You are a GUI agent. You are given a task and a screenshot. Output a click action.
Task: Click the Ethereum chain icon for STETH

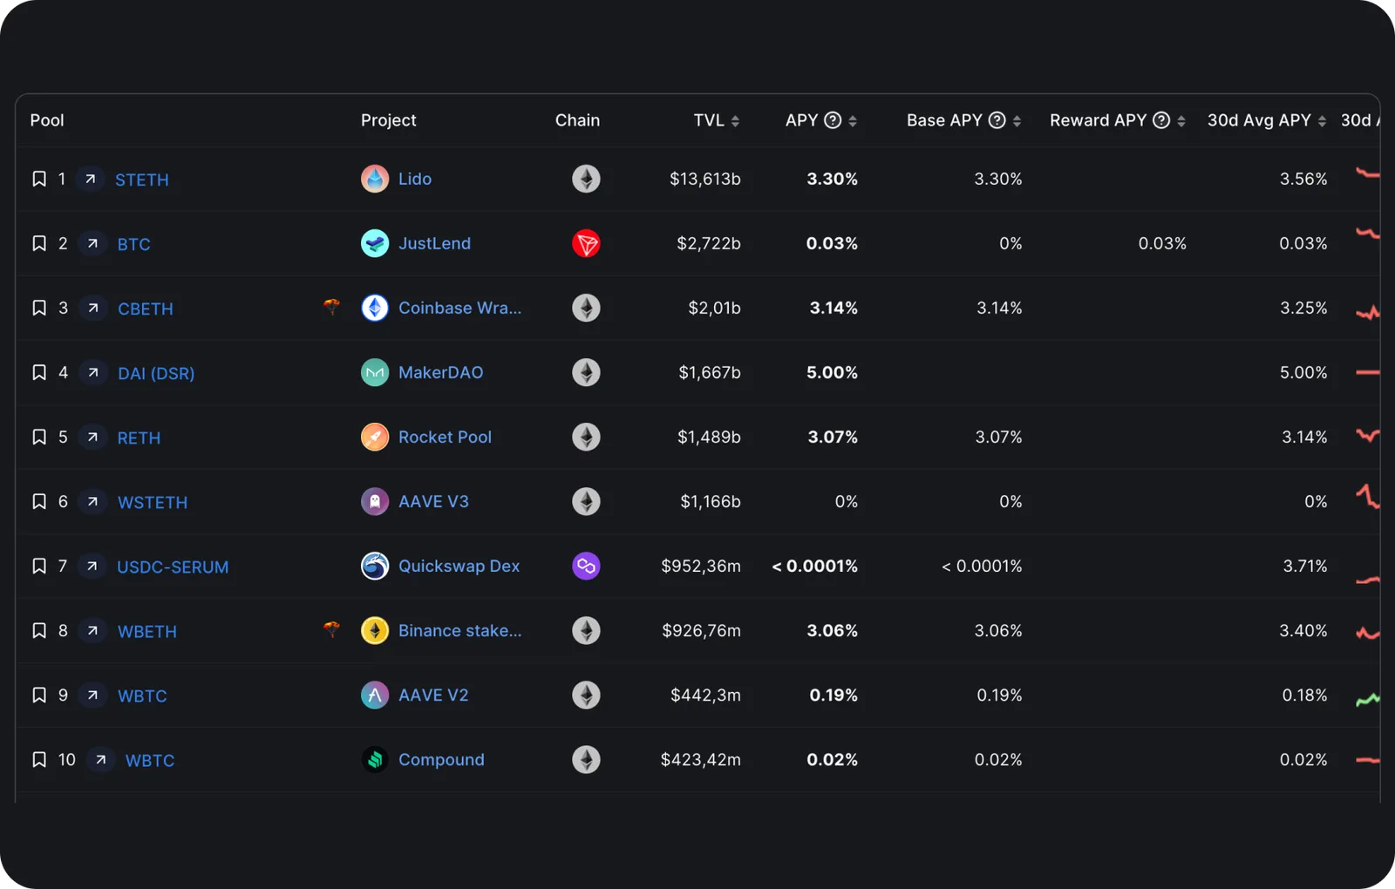coord(586,179)
